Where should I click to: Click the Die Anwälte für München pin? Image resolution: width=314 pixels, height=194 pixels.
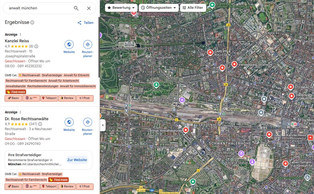point(291,96)
